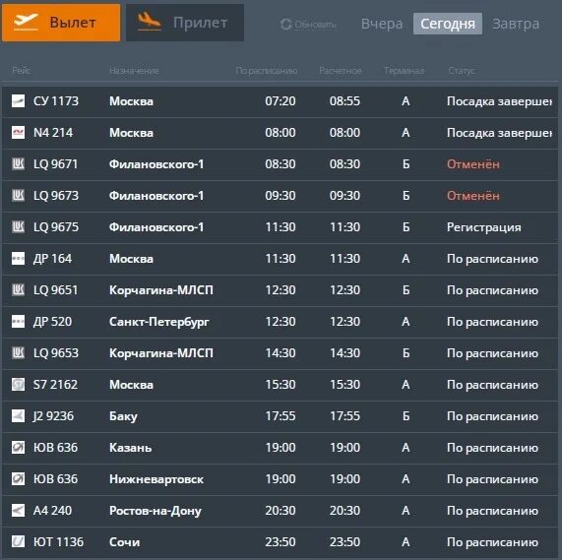Viewport: 562px width, 560px height.
Task: Show yesterday's flights with Вчера
Action: click(382, 24)
